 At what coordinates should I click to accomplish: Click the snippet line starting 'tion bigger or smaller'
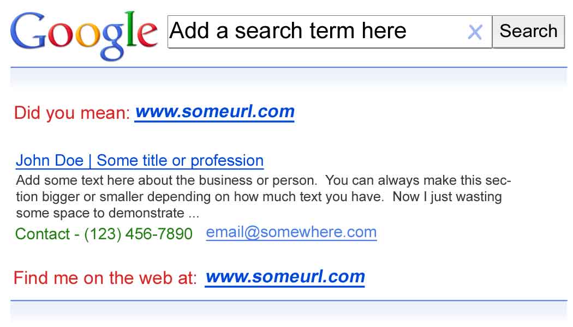(x=259, y=197)
